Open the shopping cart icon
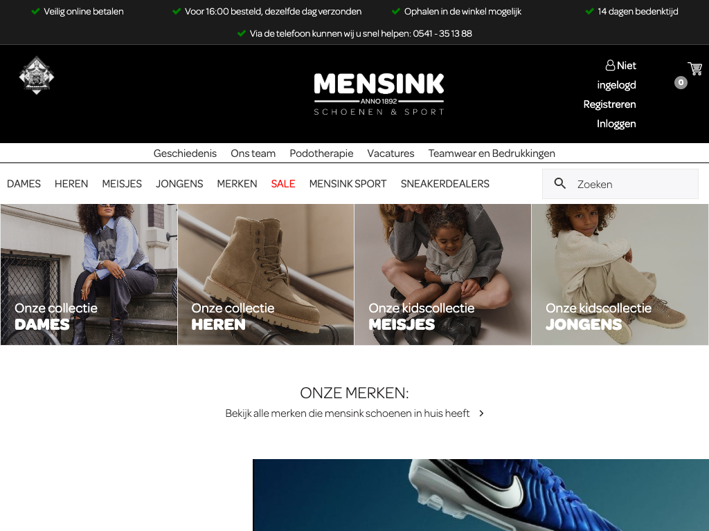Screen dimensions: 709x531 tap(694, 68)
